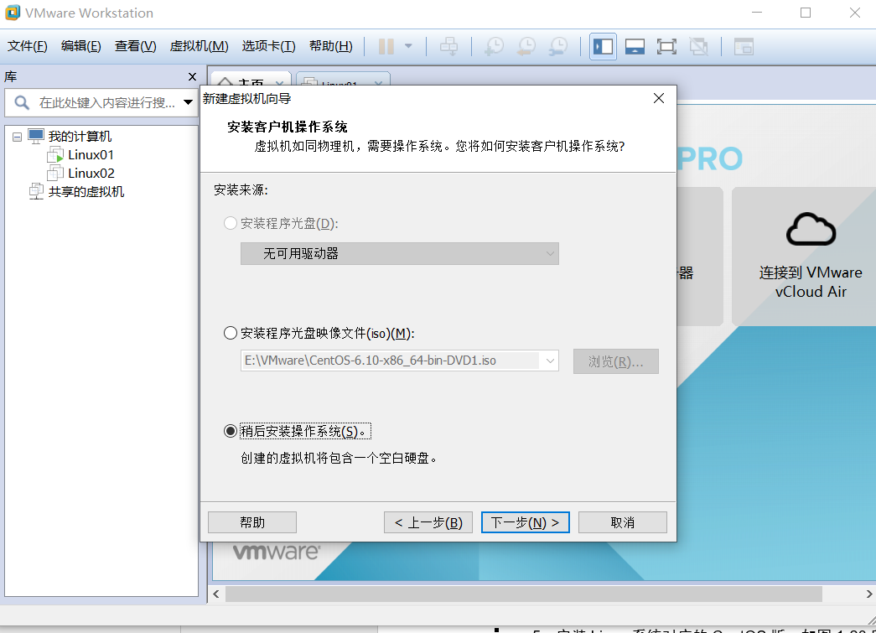Select the take snapshot icon
The width and height of the screenshot is (876, 633).
[x=494, y=46]
